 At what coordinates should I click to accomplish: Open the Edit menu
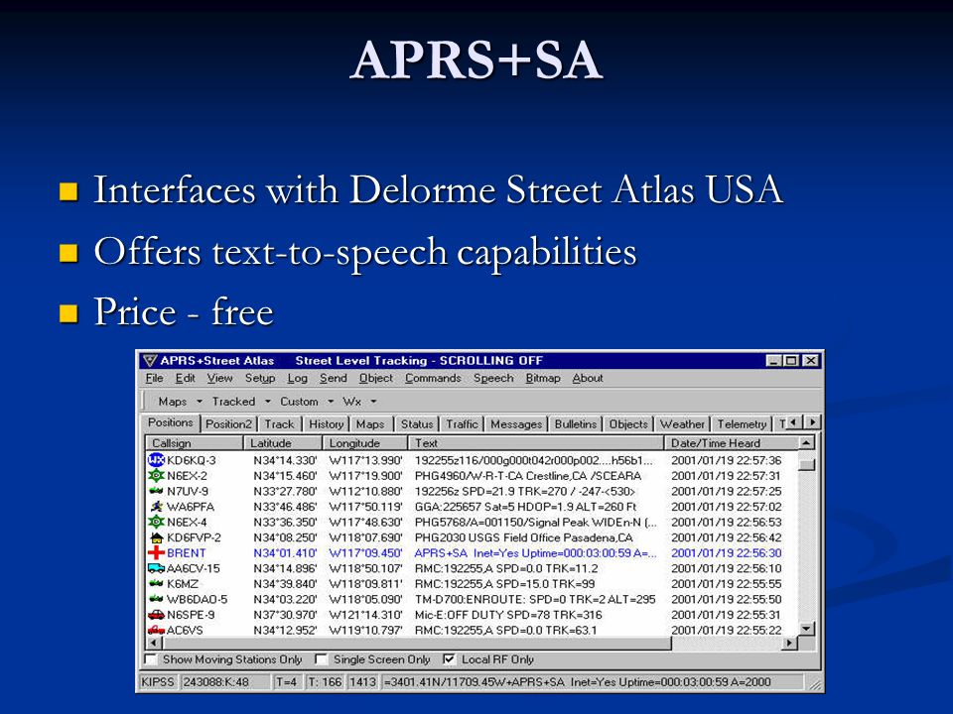tap(185, 378)
